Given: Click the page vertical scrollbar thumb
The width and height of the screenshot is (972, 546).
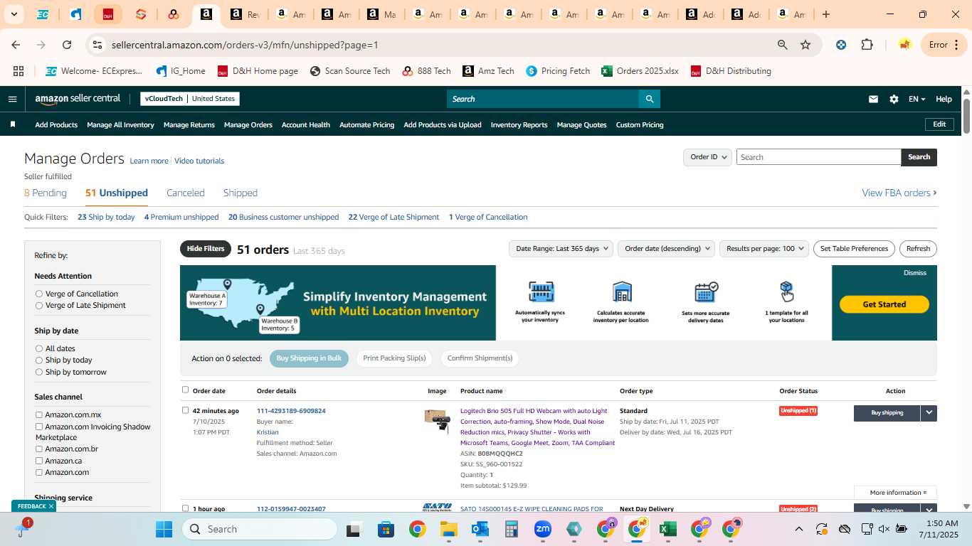Looking at the screenshot, I should 967,115.
